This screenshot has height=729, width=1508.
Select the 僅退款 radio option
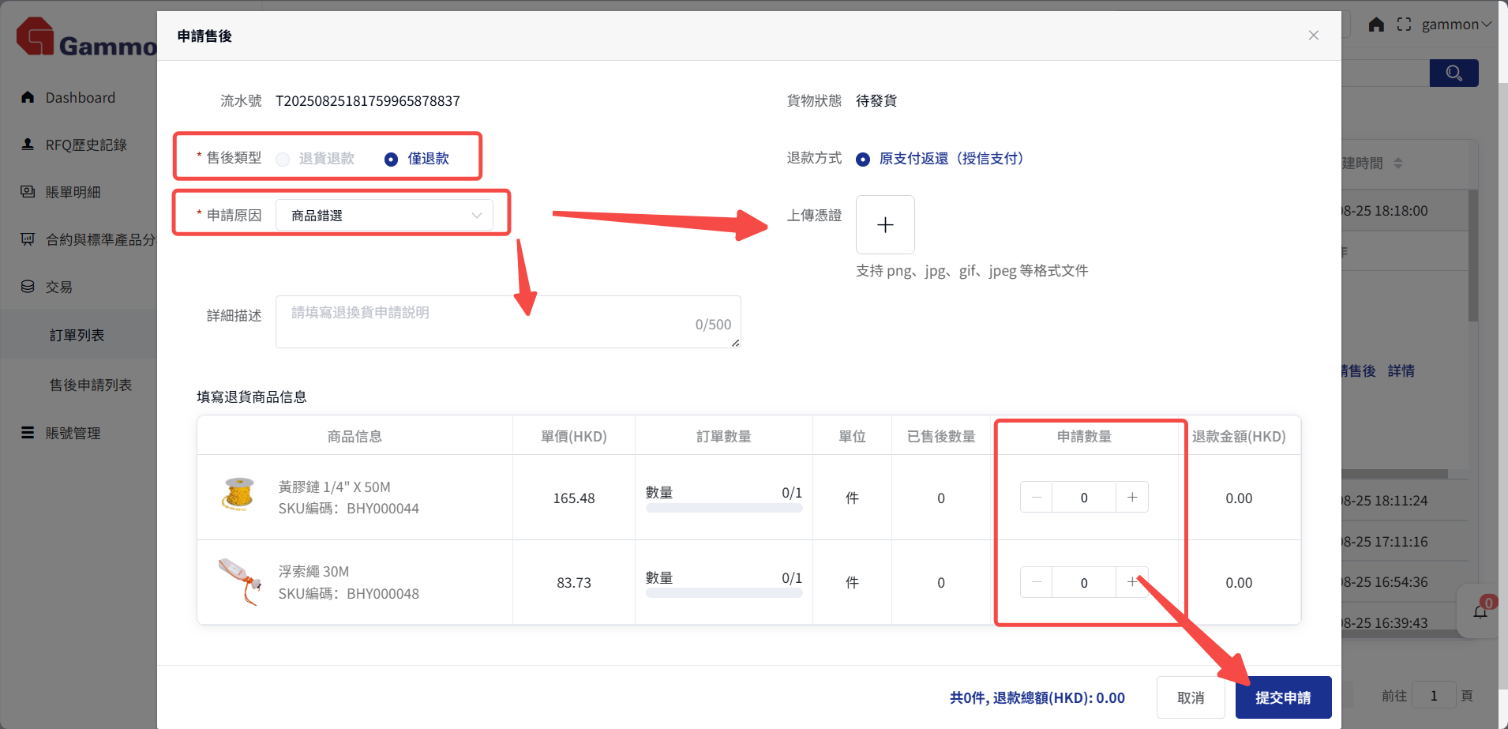(392, 160)
